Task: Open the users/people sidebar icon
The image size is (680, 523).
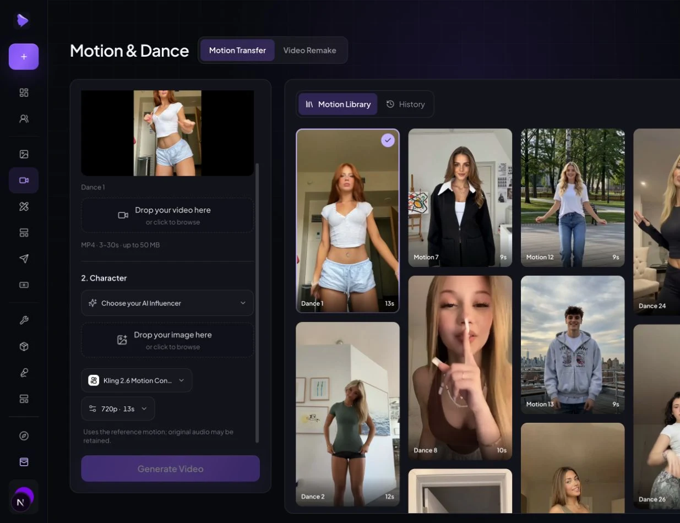Action: (x=24, y=118)
